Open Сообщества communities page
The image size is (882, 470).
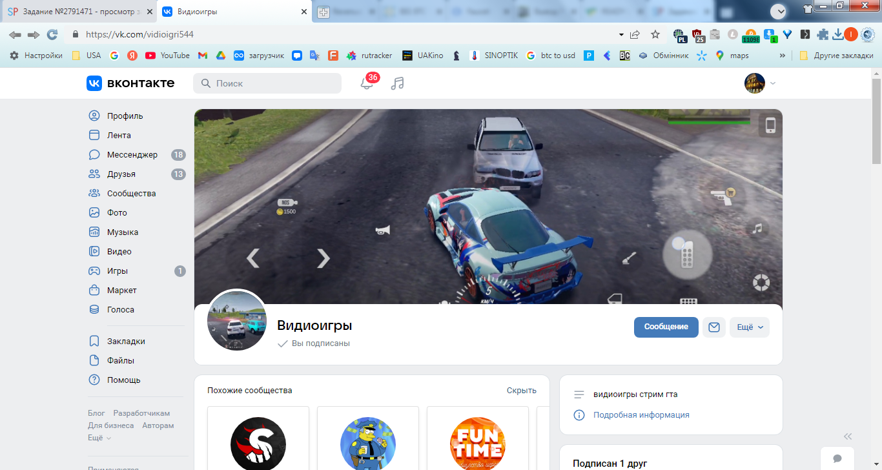click(x=131, y=194)
